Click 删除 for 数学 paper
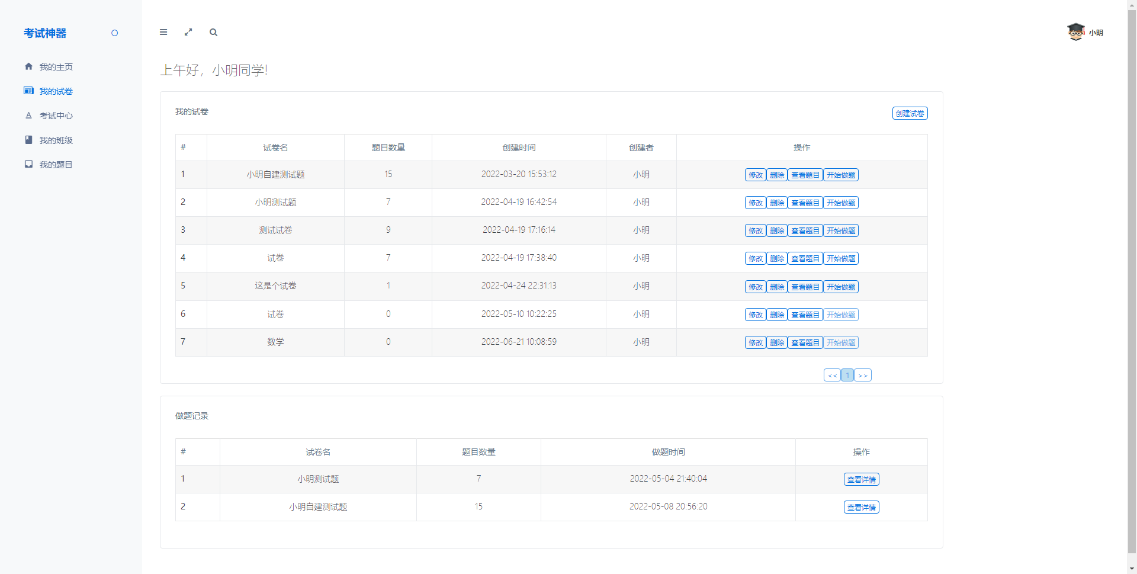Viewport: 1137px width, 574px height. click(776, 342)
